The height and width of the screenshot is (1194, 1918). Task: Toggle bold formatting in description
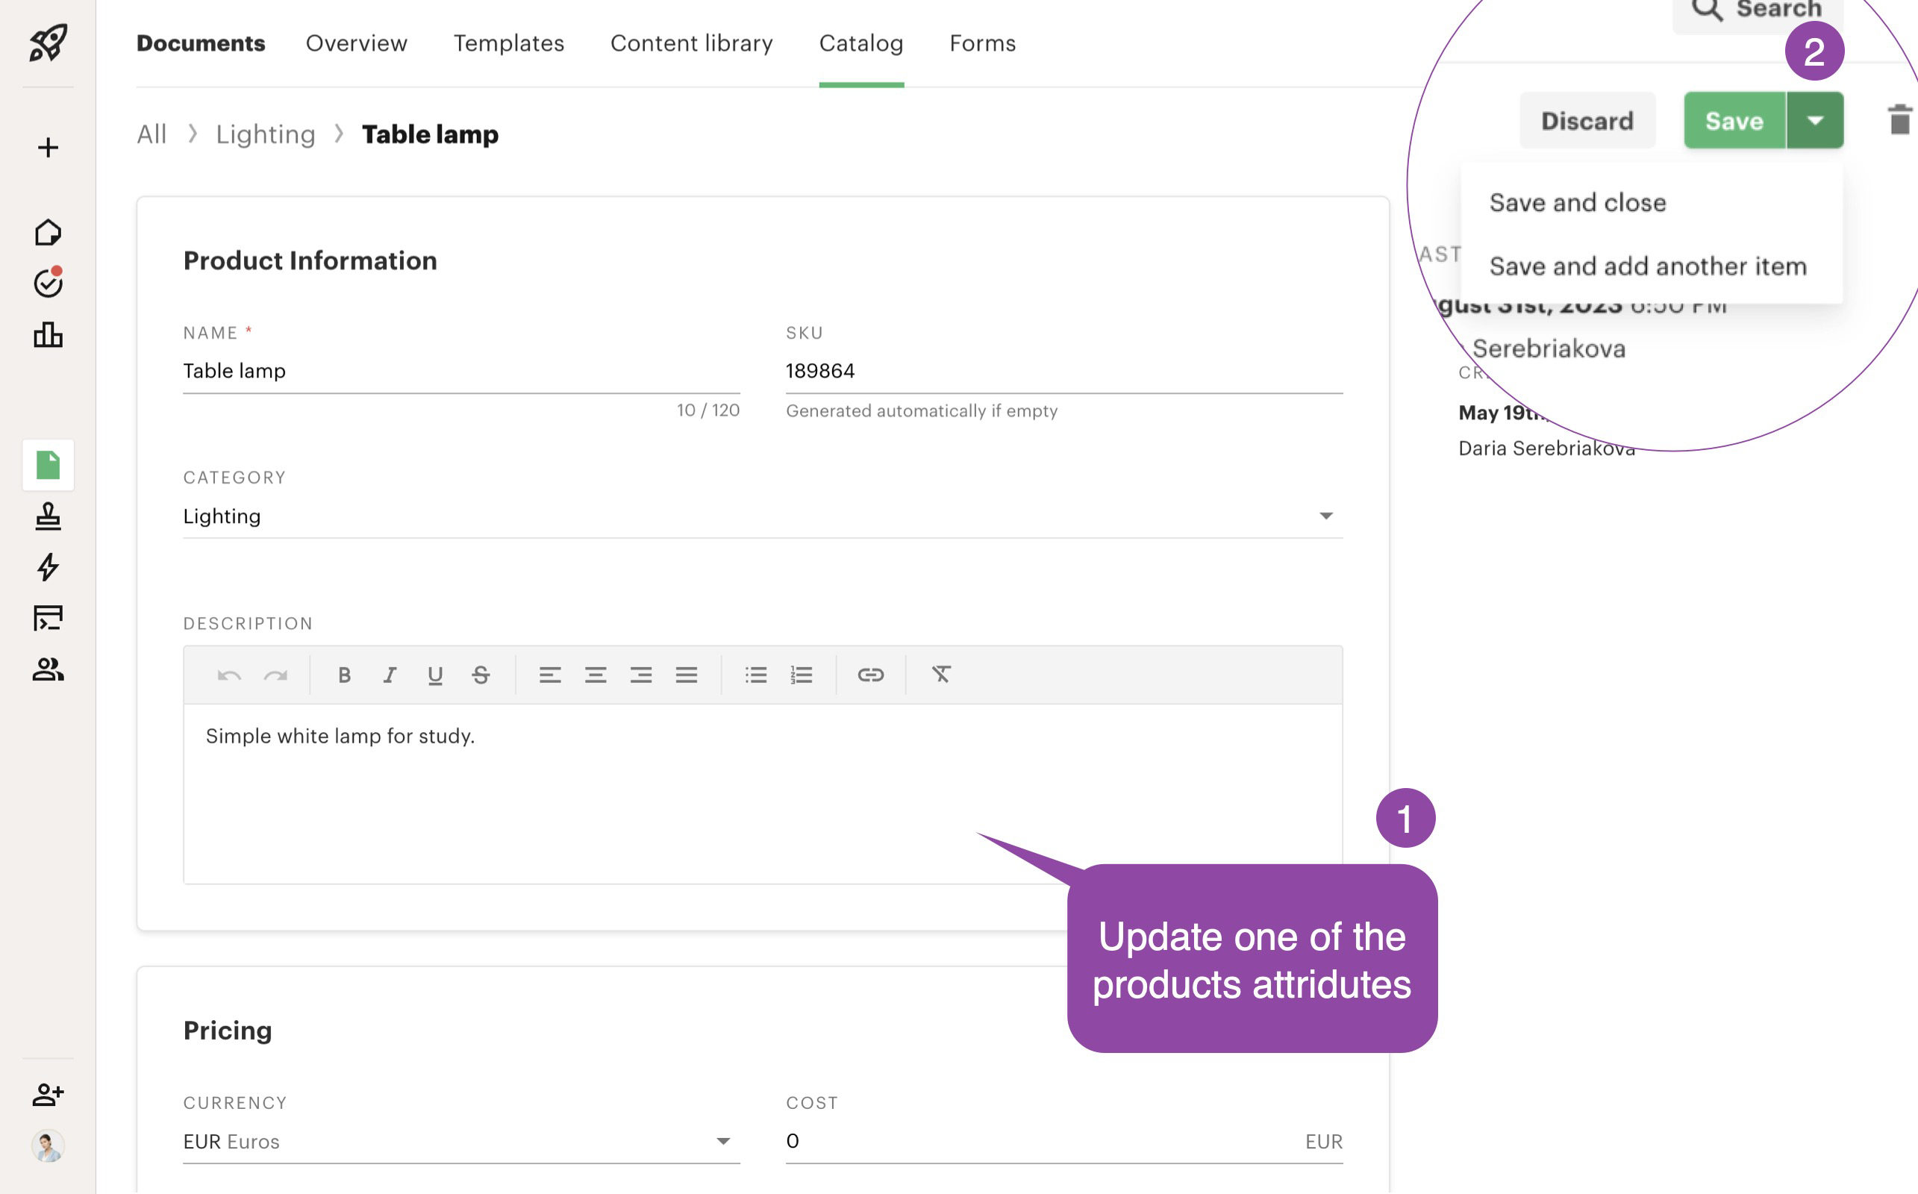(344, 675)
